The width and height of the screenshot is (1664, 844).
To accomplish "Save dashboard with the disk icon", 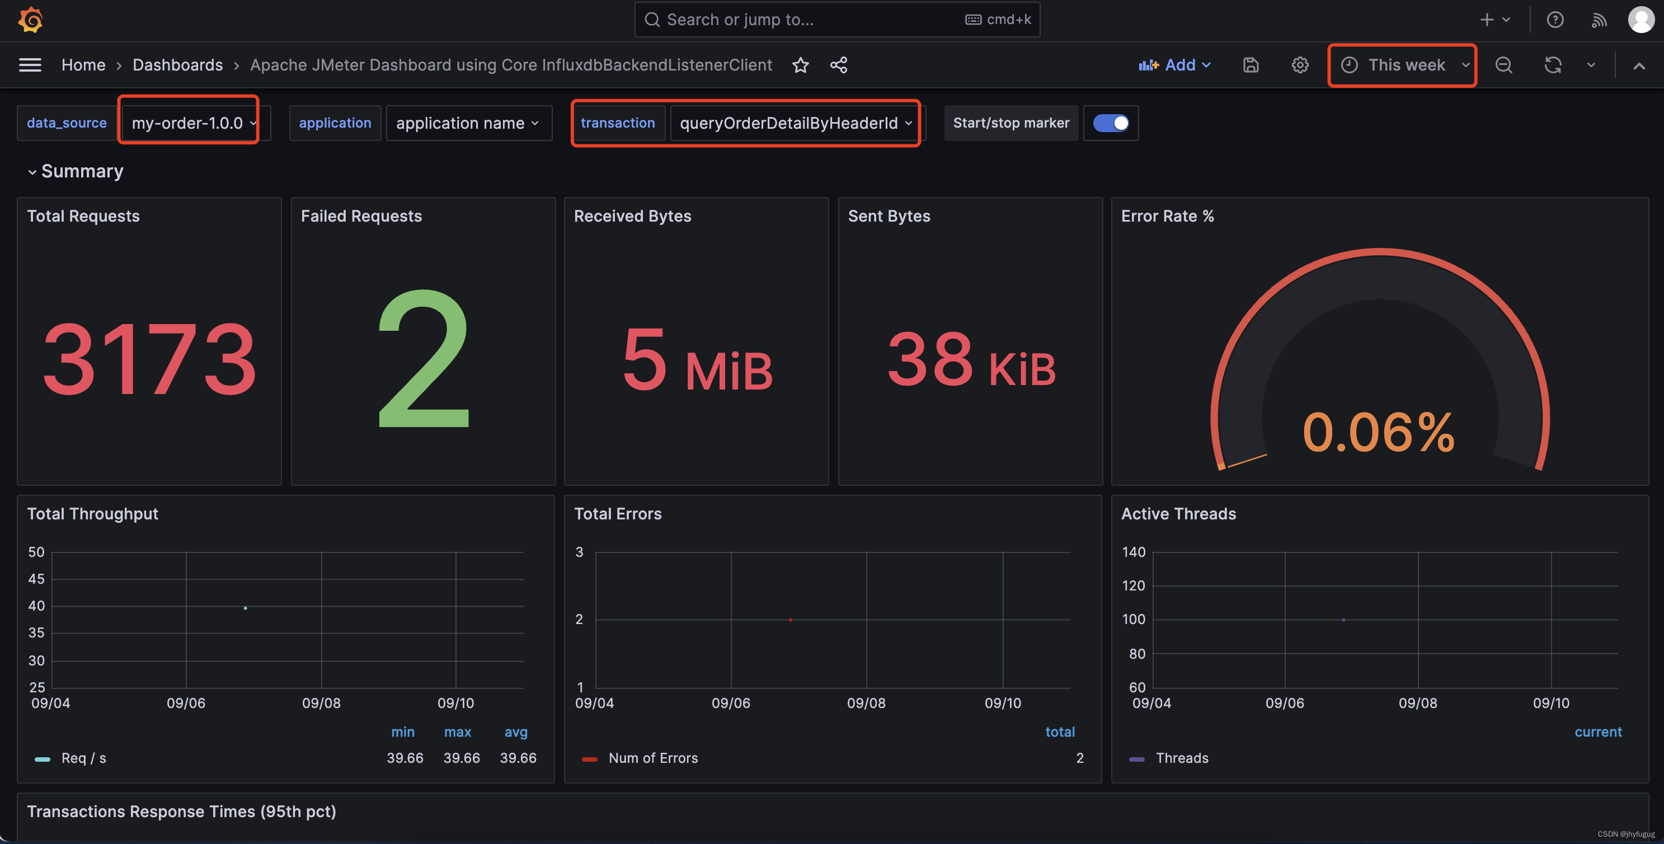I will click(1251, 64).
